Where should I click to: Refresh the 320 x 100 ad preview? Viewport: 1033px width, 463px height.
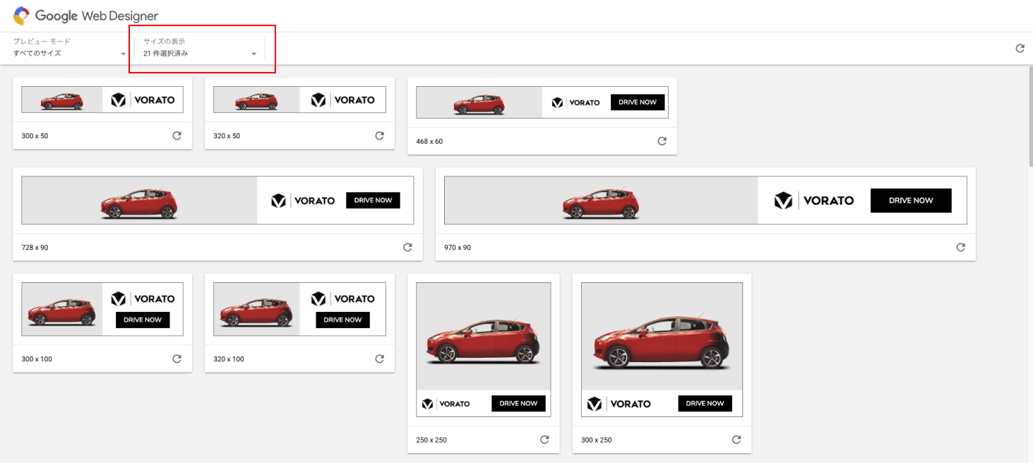[379, 359]
